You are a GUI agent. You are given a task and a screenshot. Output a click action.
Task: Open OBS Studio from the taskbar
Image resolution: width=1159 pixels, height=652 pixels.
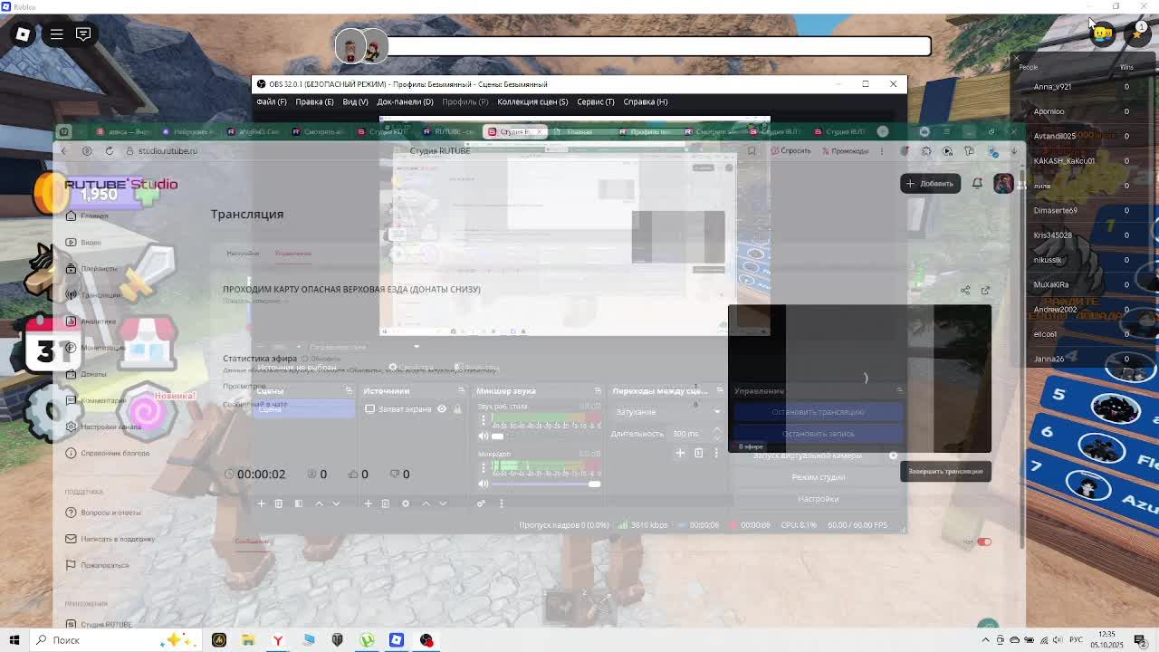(x=426, y=640)
